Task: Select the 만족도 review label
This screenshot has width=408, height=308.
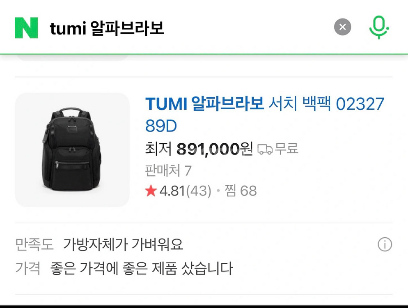Action: pos(34,244)
